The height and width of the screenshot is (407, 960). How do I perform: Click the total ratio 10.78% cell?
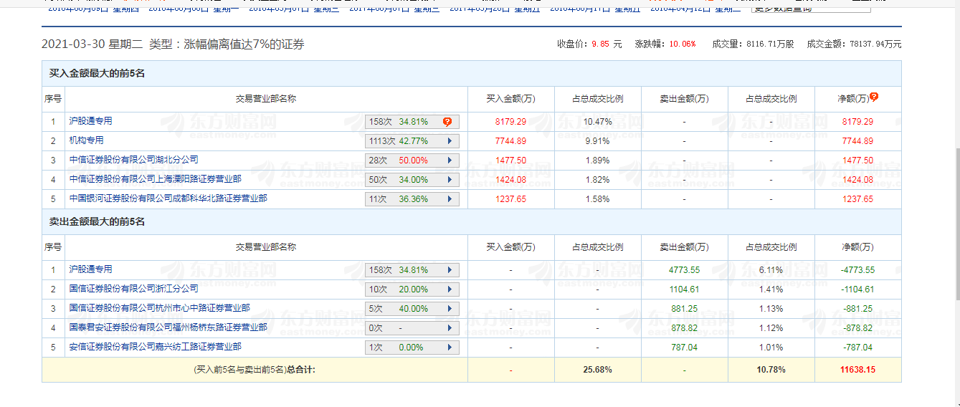[771, 370]
